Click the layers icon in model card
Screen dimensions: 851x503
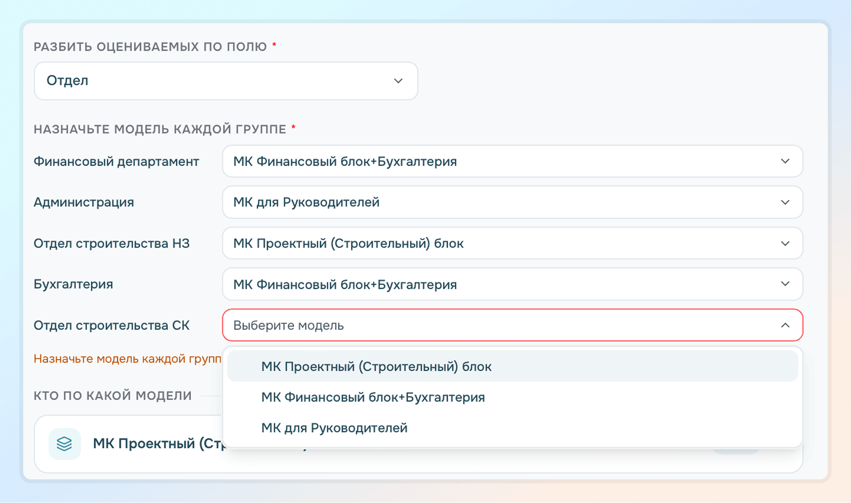click(64, 444)
